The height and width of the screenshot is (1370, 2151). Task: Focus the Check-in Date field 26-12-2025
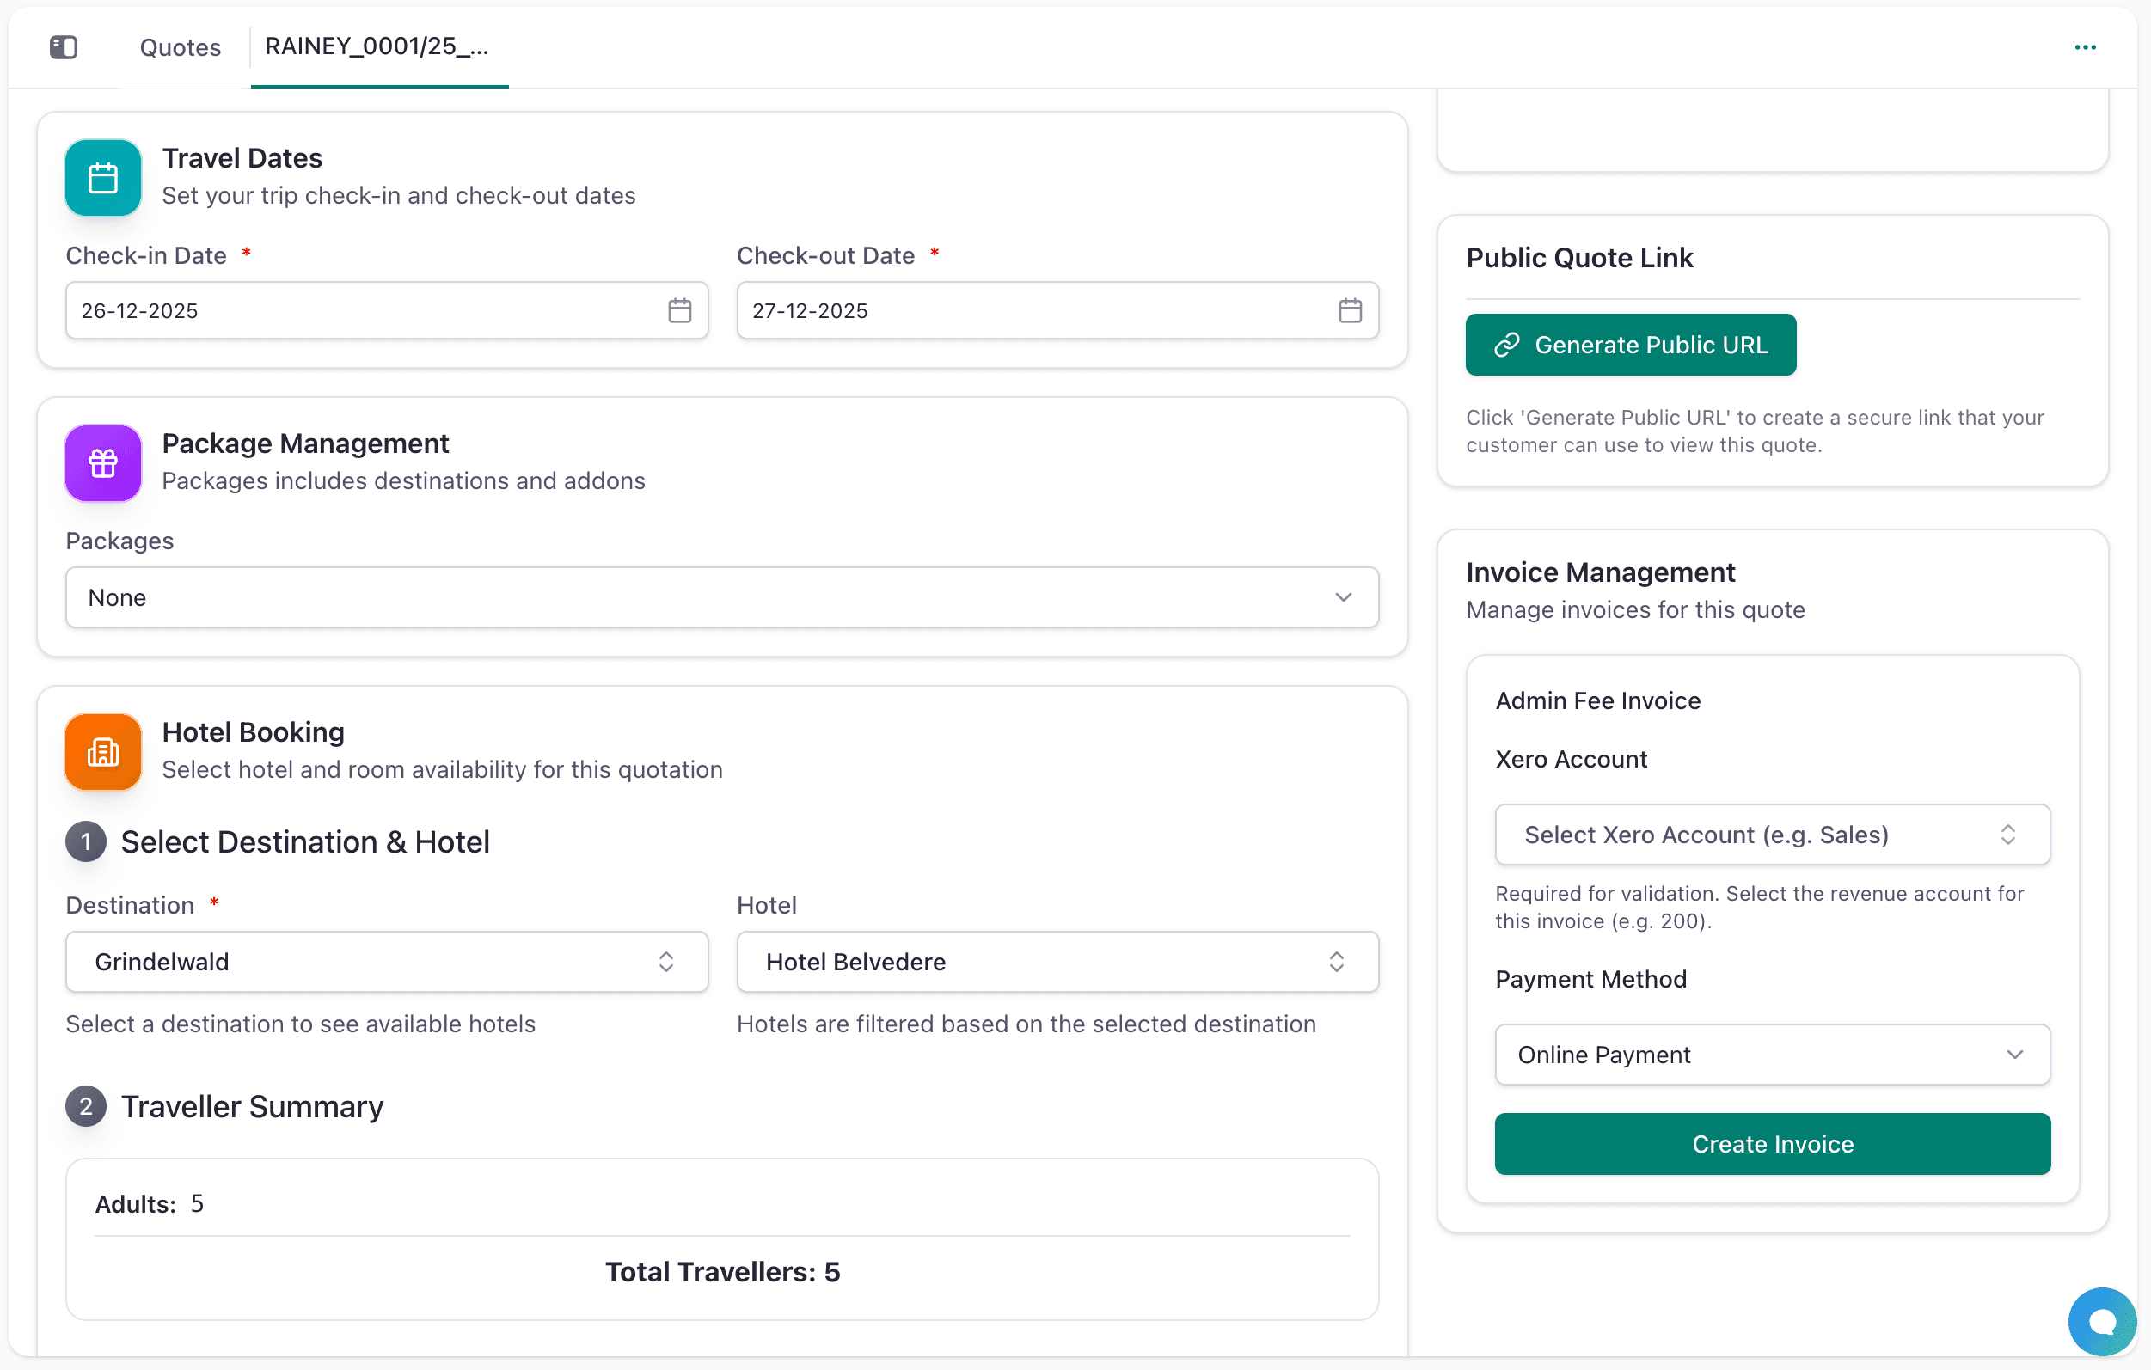[x=387, y=310]
